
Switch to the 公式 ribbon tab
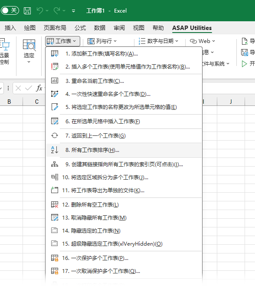tap(80, 28)
